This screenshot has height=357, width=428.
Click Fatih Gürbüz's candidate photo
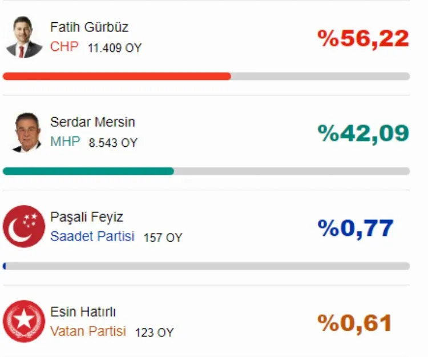tap(24, 37)
